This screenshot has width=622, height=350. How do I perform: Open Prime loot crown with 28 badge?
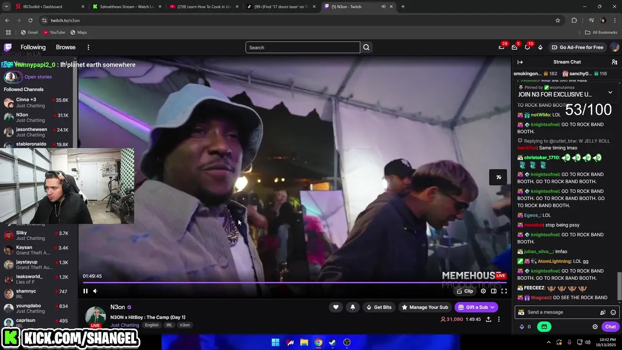point(501,47)
